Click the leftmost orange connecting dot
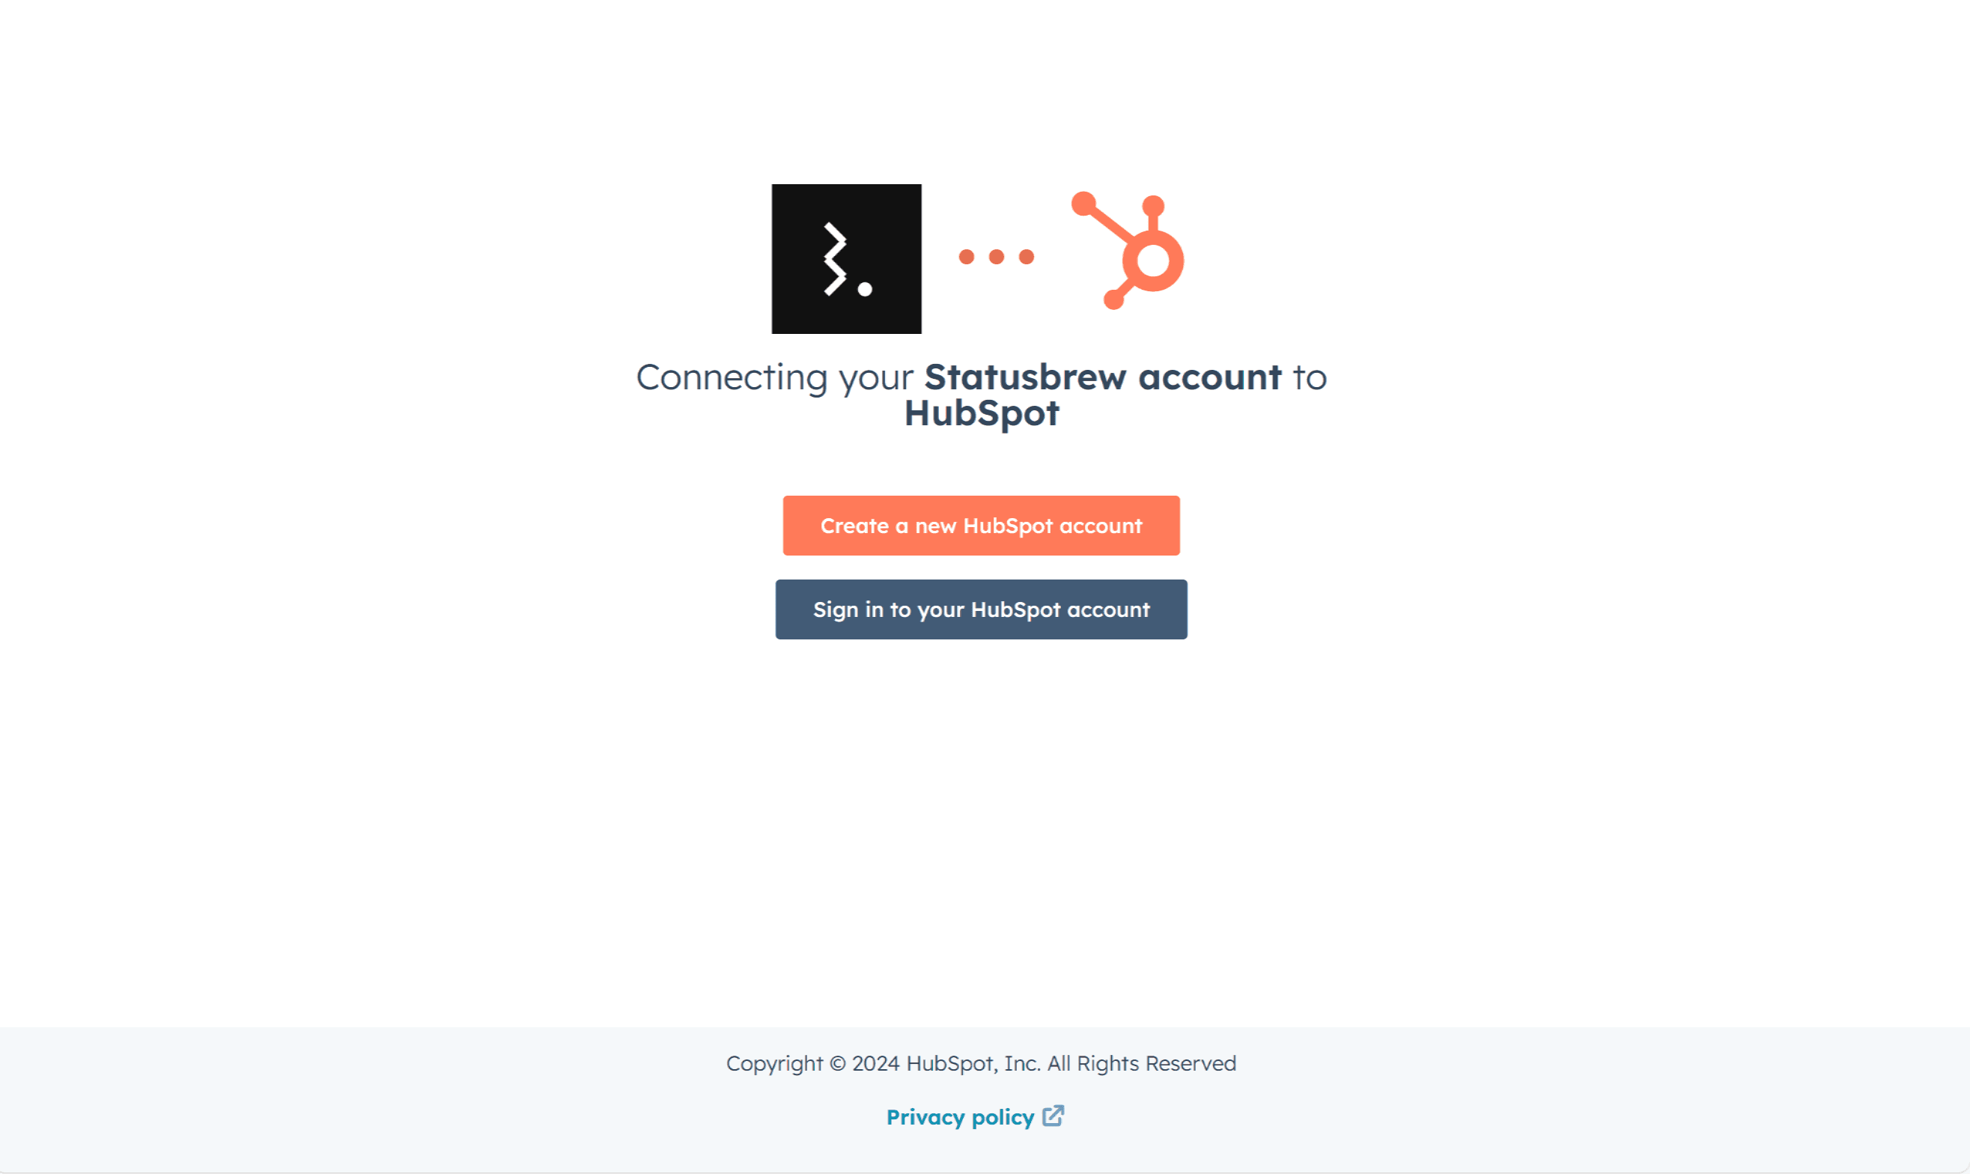The width and height of the screenshot is (1970, 1174). pyautogui.click(x=967, y=256)
